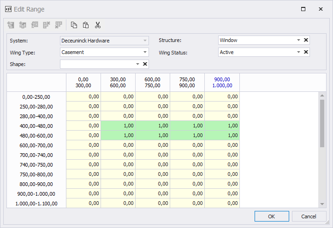Image resolution: width=333 pixels, height=228 pixels.
Task: Click the Paste clipboard icon
Action: [x=86, y=25]
